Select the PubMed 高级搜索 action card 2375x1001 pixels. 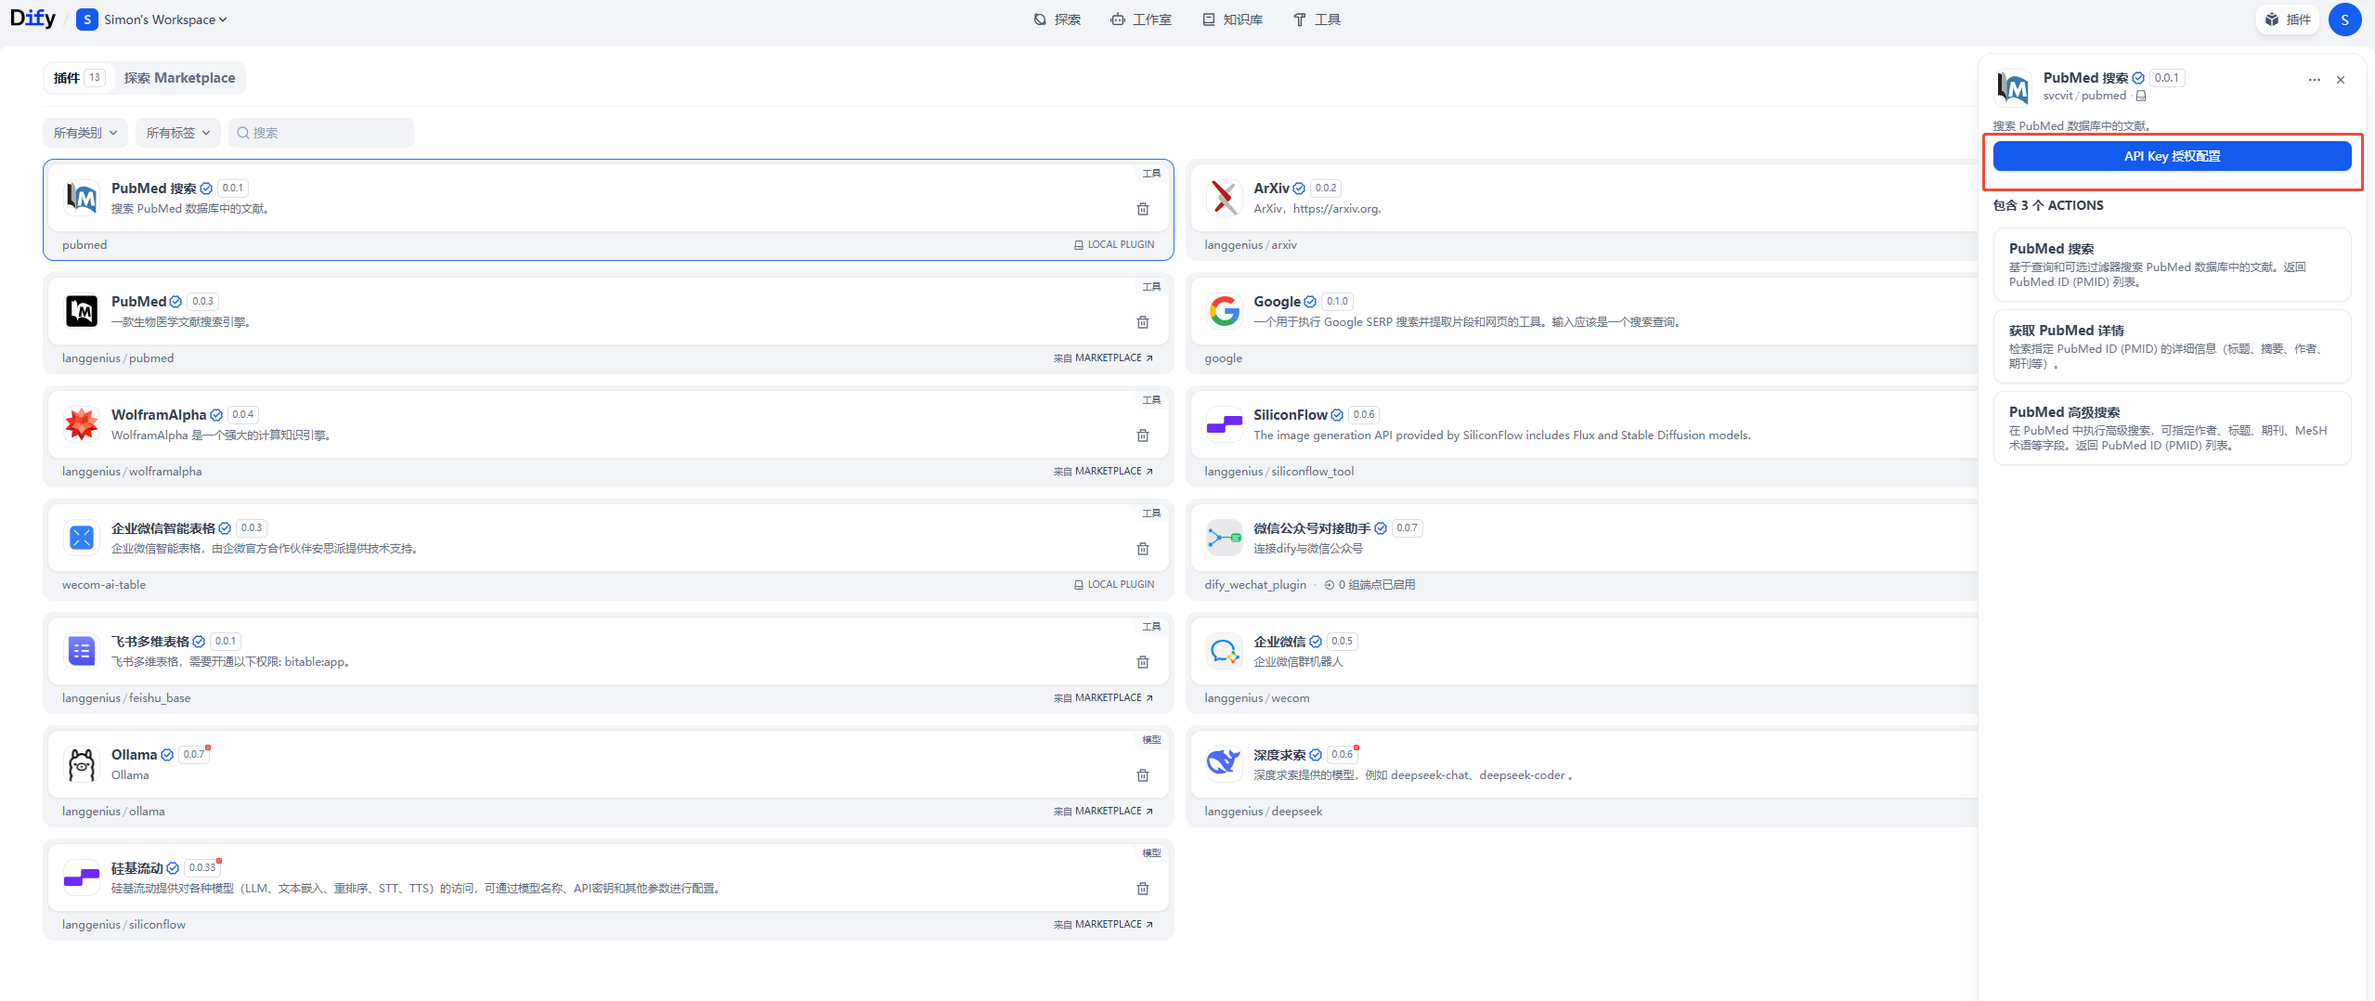click(2171, 428)
